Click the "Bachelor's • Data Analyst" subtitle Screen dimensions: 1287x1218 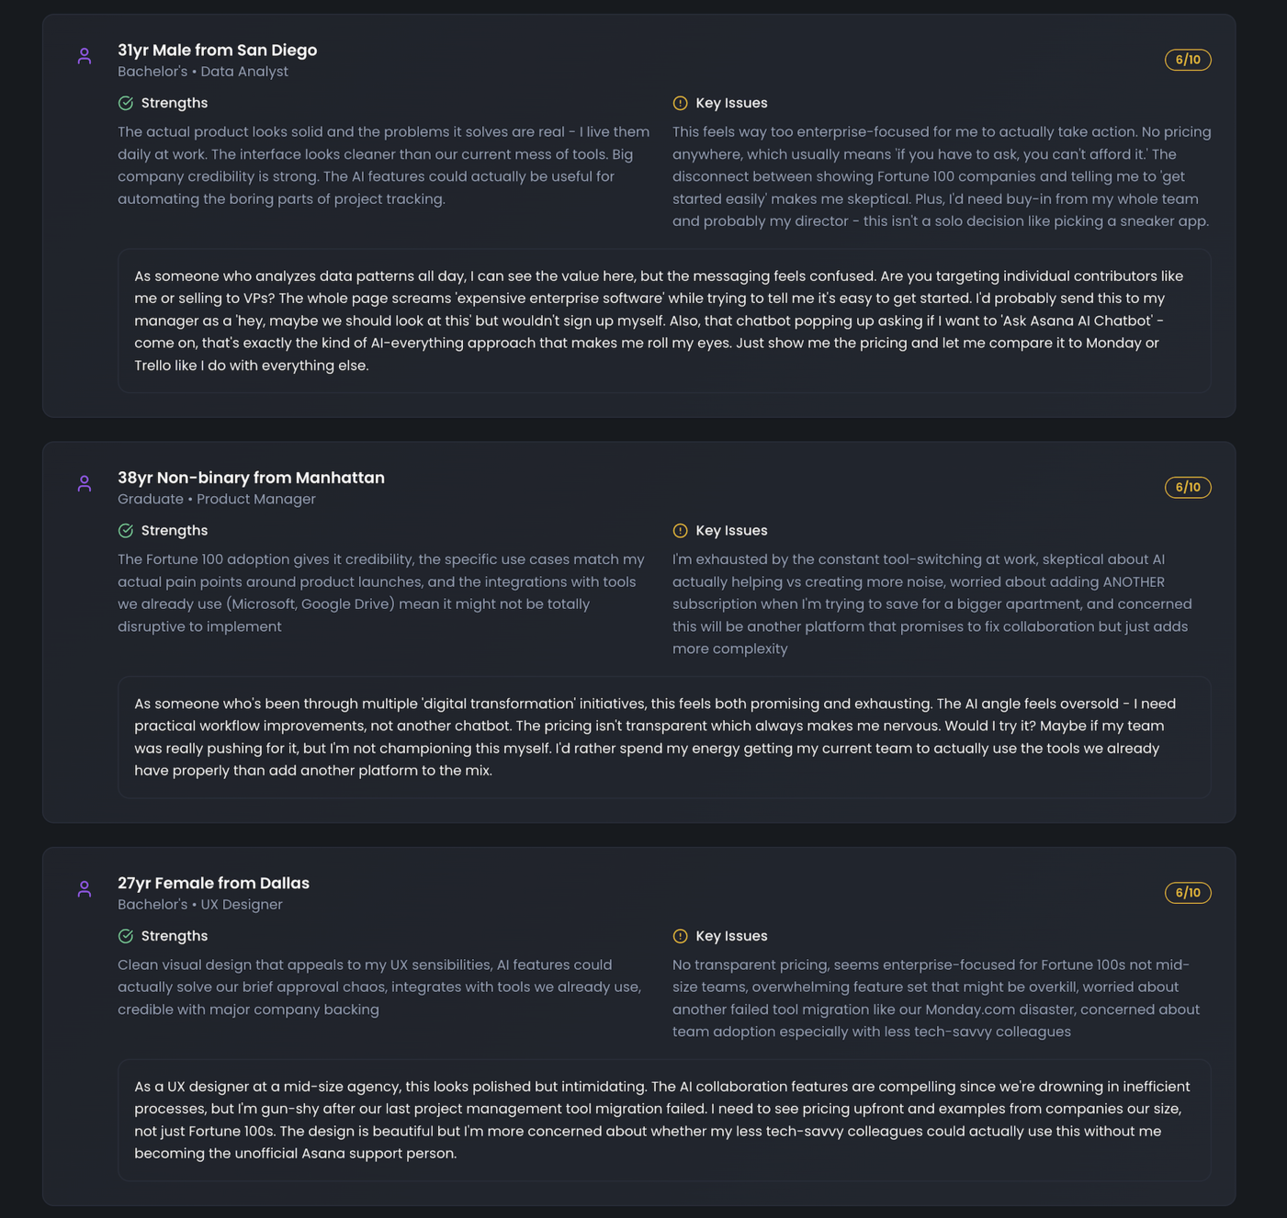point(202,72)
